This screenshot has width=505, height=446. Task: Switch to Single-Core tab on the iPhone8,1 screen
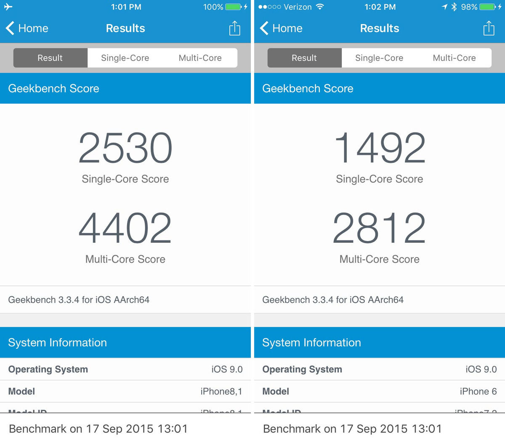(x=125, y=58)
